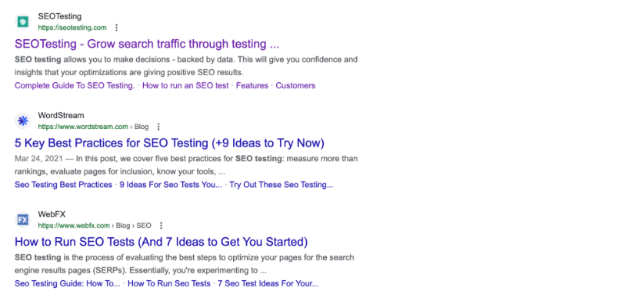Screen dimensions: 633x304
Task: Click '9 Ideas For Seo Tests You...' sitelink
Action: tap(171, 185)
